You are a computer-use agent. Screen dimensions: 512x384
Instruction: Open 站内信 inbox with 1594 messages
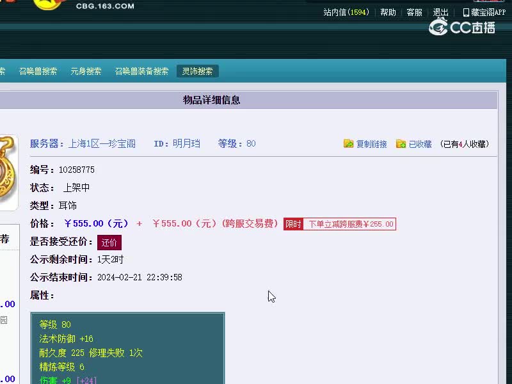(346, 12)
